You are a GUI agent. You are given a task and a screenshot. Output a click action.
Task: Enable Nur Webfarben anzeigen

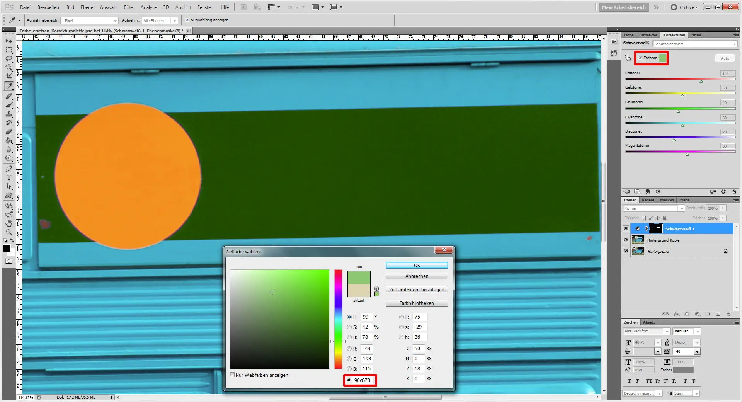click(232, 375)
